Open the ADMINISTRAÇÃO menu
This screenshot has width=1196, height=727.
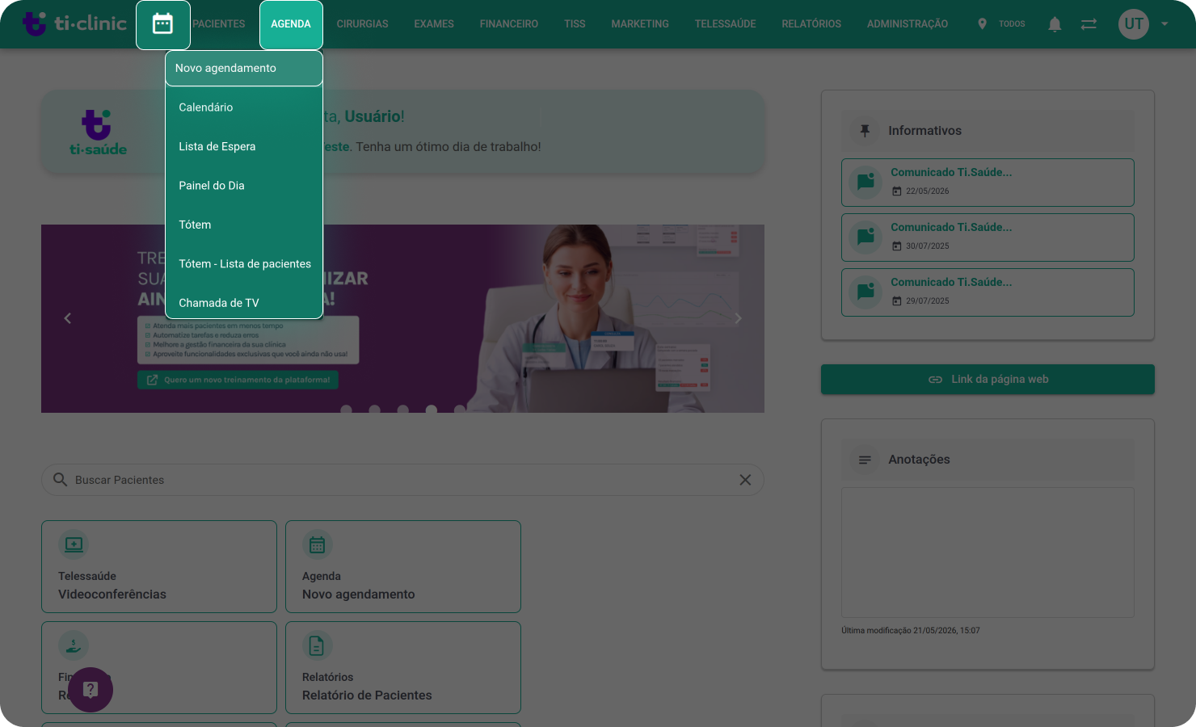908,24
